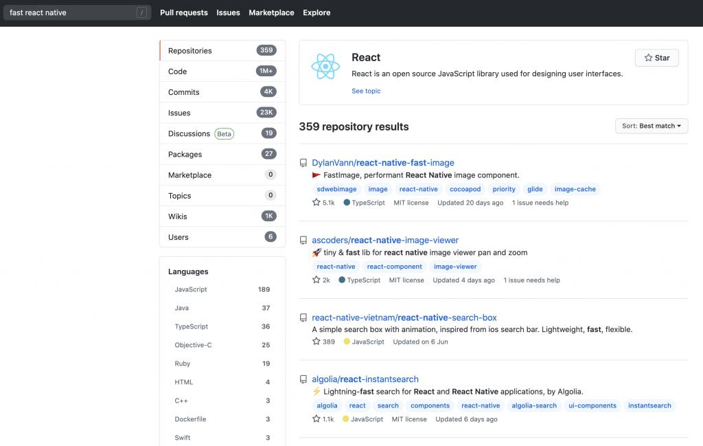The image size is (703, 446).
Task: Click the ui-components topic tag
Action: [x=592, y=405]
